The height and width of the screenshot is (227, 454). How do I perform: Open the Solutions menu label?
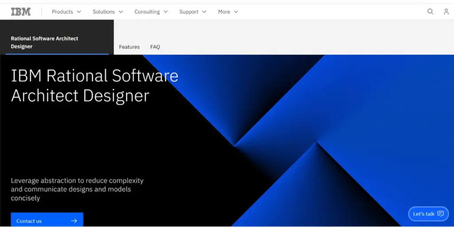(x=104, y=12)
